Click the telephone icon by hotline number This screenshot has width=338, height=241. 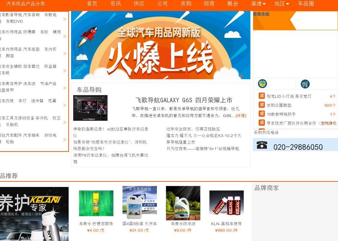[x=262, y=145]
